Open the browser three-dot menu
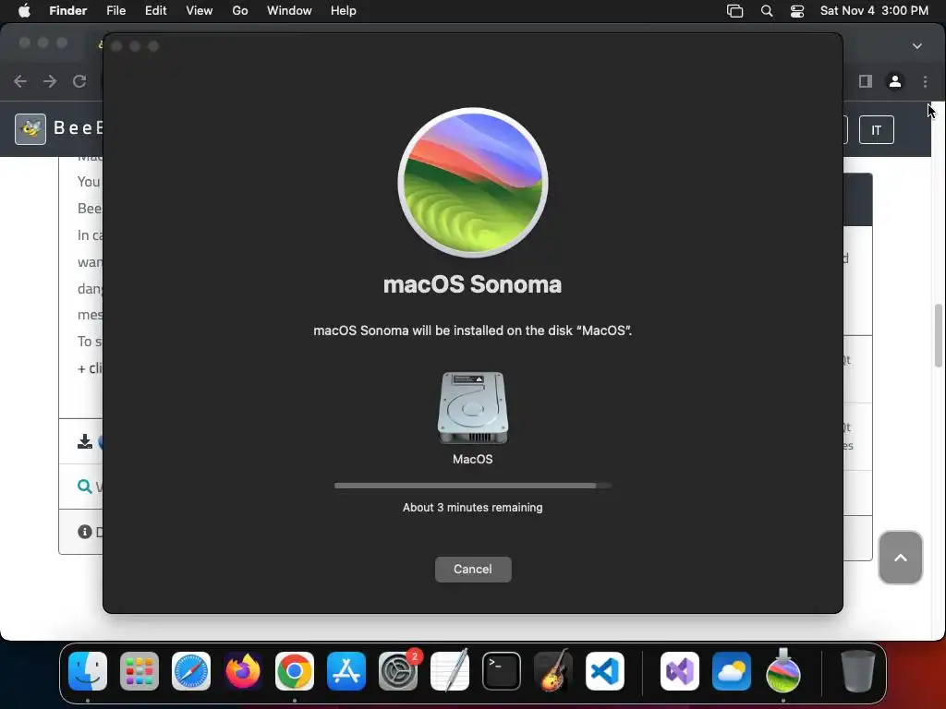Viewport: 946px width, 709px height. coord(926,81)
